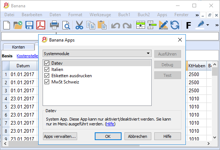The width and height of the screenshot is (220, 150).
Task: Open the Hilfe link in the description
Action: [x=110, y=124]
